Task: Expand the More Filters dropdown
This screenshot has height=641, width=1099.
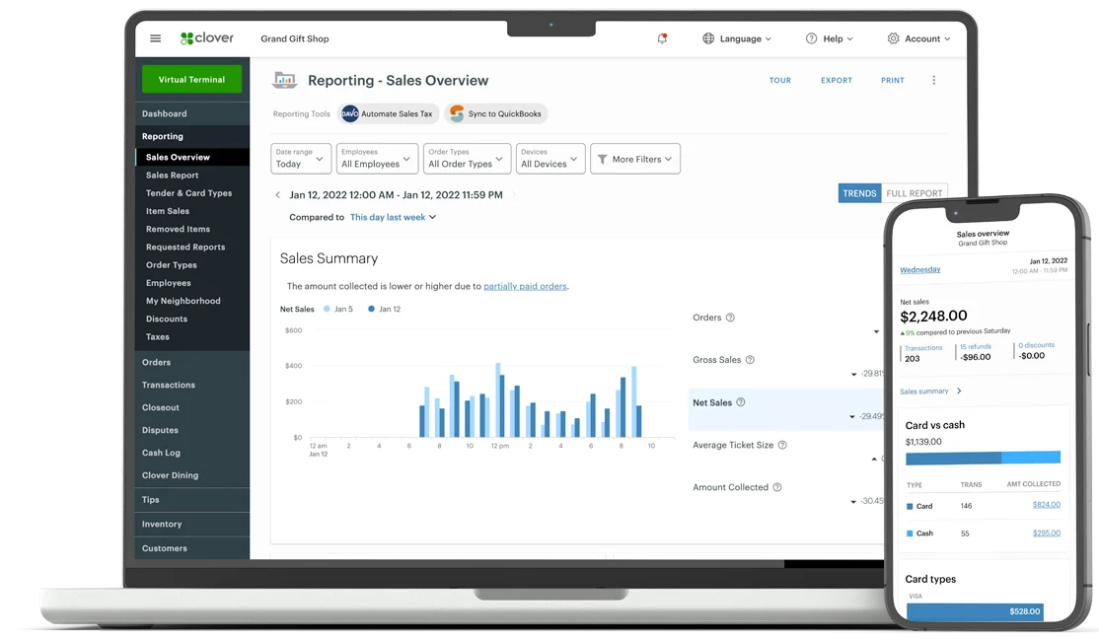Action: click(x=634, y=159)
